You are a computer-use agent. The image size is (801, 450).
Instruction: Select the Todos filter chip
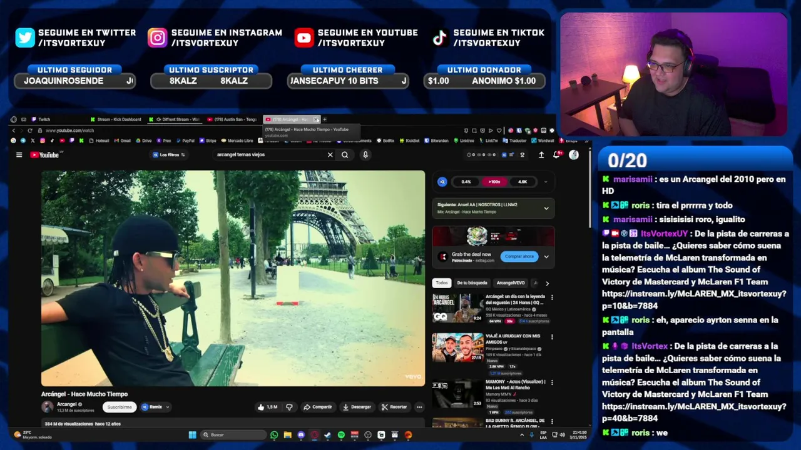click(442, 283)
